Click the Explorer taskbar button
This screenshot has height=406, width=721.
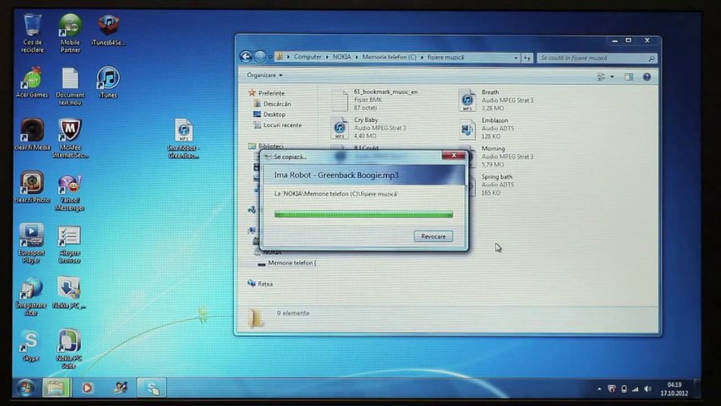(x=56, y=387)
